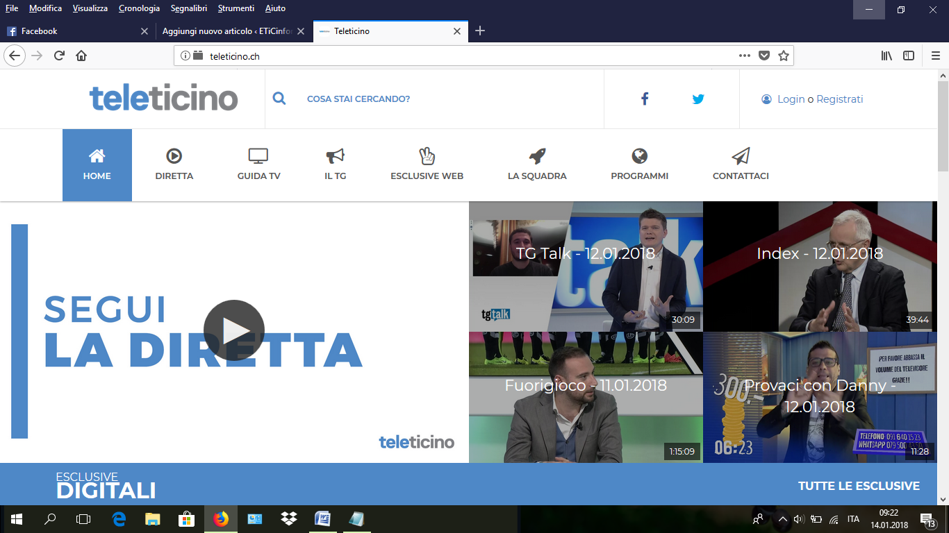This screenshot has height=533, width=949.
Task: Click the page vertical scrollbar
Action: [x=943, y=126]
